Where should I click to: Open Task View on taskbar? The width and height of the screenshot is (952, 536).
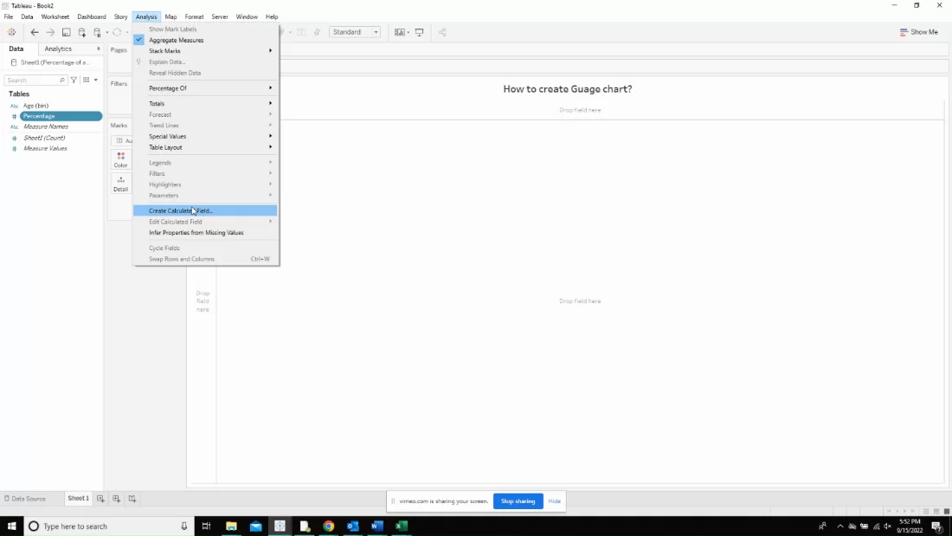pyautogui.click(x=207, y=526)
